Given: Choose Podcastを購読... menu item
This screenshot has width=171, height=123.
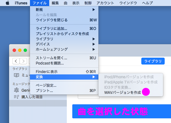Looking at the screenshot, I should coord(64,63).
